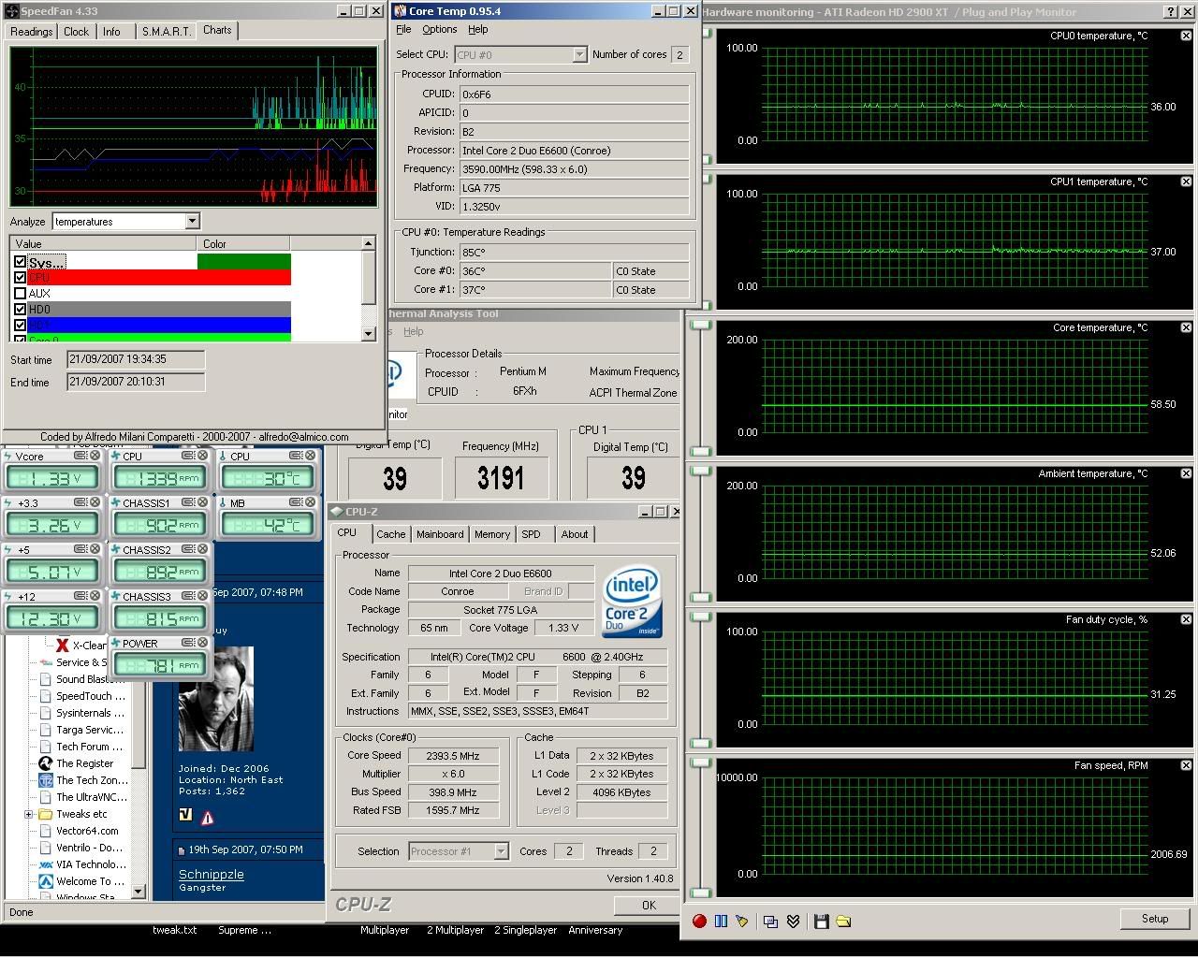Close the CPU fan RPM gadget
This screenshot has width=1198, height=958.
click(202, 456)
